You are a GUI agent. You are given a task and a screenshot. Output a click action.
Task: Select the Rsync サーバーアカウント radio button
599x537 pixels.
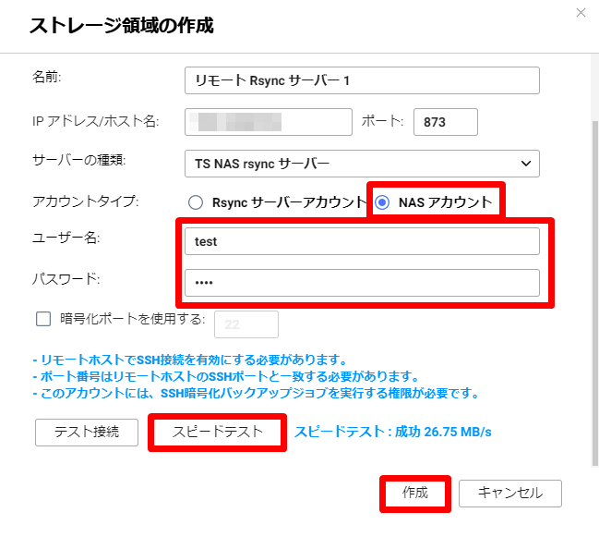click(x=195, y=202)
